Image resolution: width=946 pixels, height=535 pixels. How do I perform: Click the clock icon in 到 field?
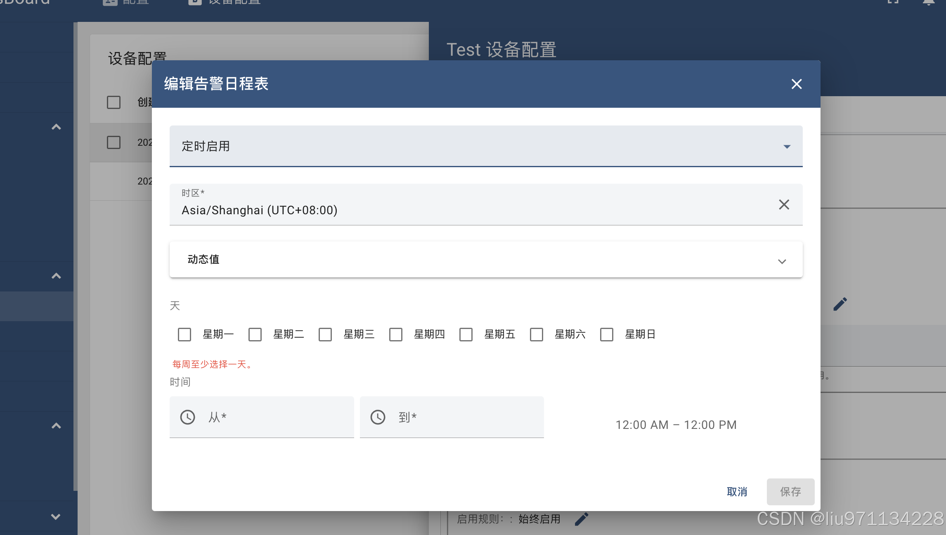point(378,417)
